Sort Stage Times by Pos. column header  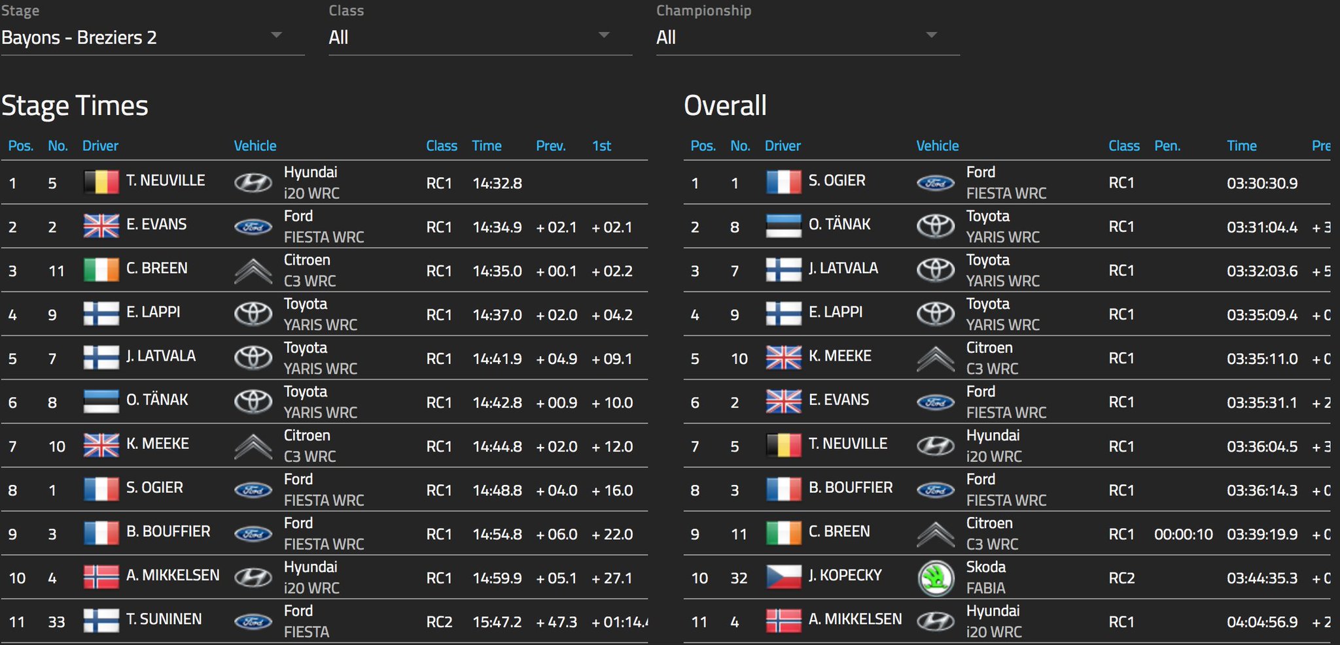point(21,146)
